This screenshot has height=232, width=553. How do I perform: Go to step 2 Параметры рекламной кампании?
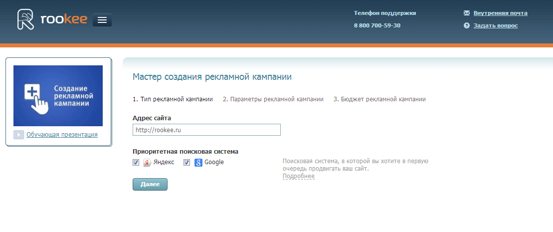pos(273,99)
